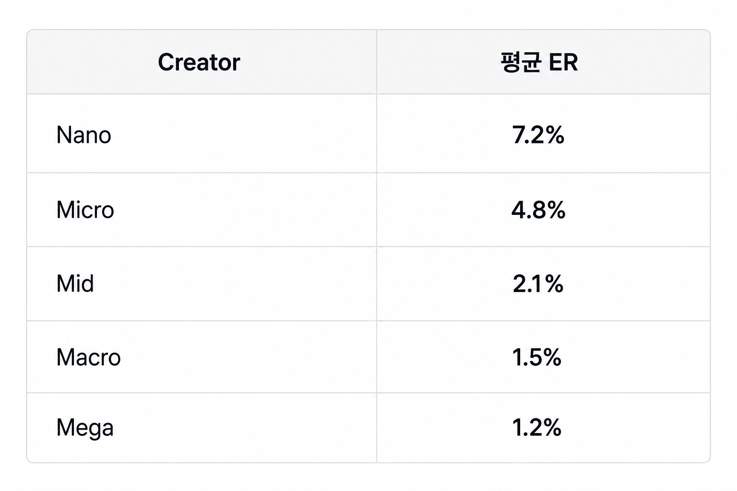Click the 7.2% cell value
Image resolution: width=737 pixels, height=491 pixels.
(x=538, y=135)
